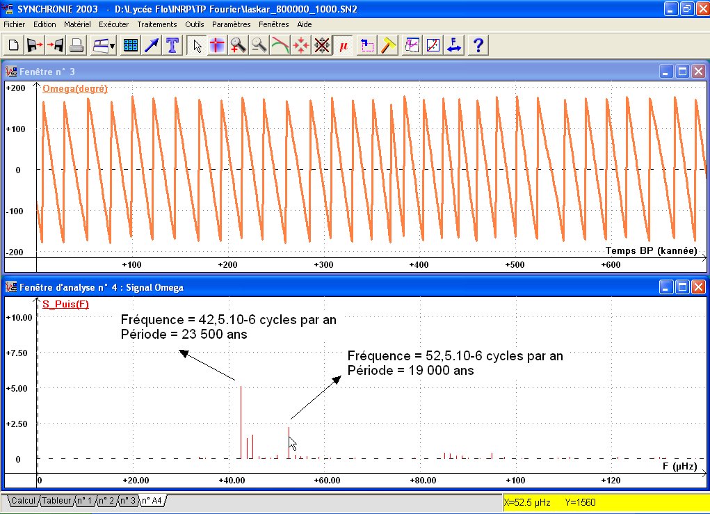Screen dimensions: 710x514
Task: Open the blue spreadsheet grid icon
Action: coord(130,46)
